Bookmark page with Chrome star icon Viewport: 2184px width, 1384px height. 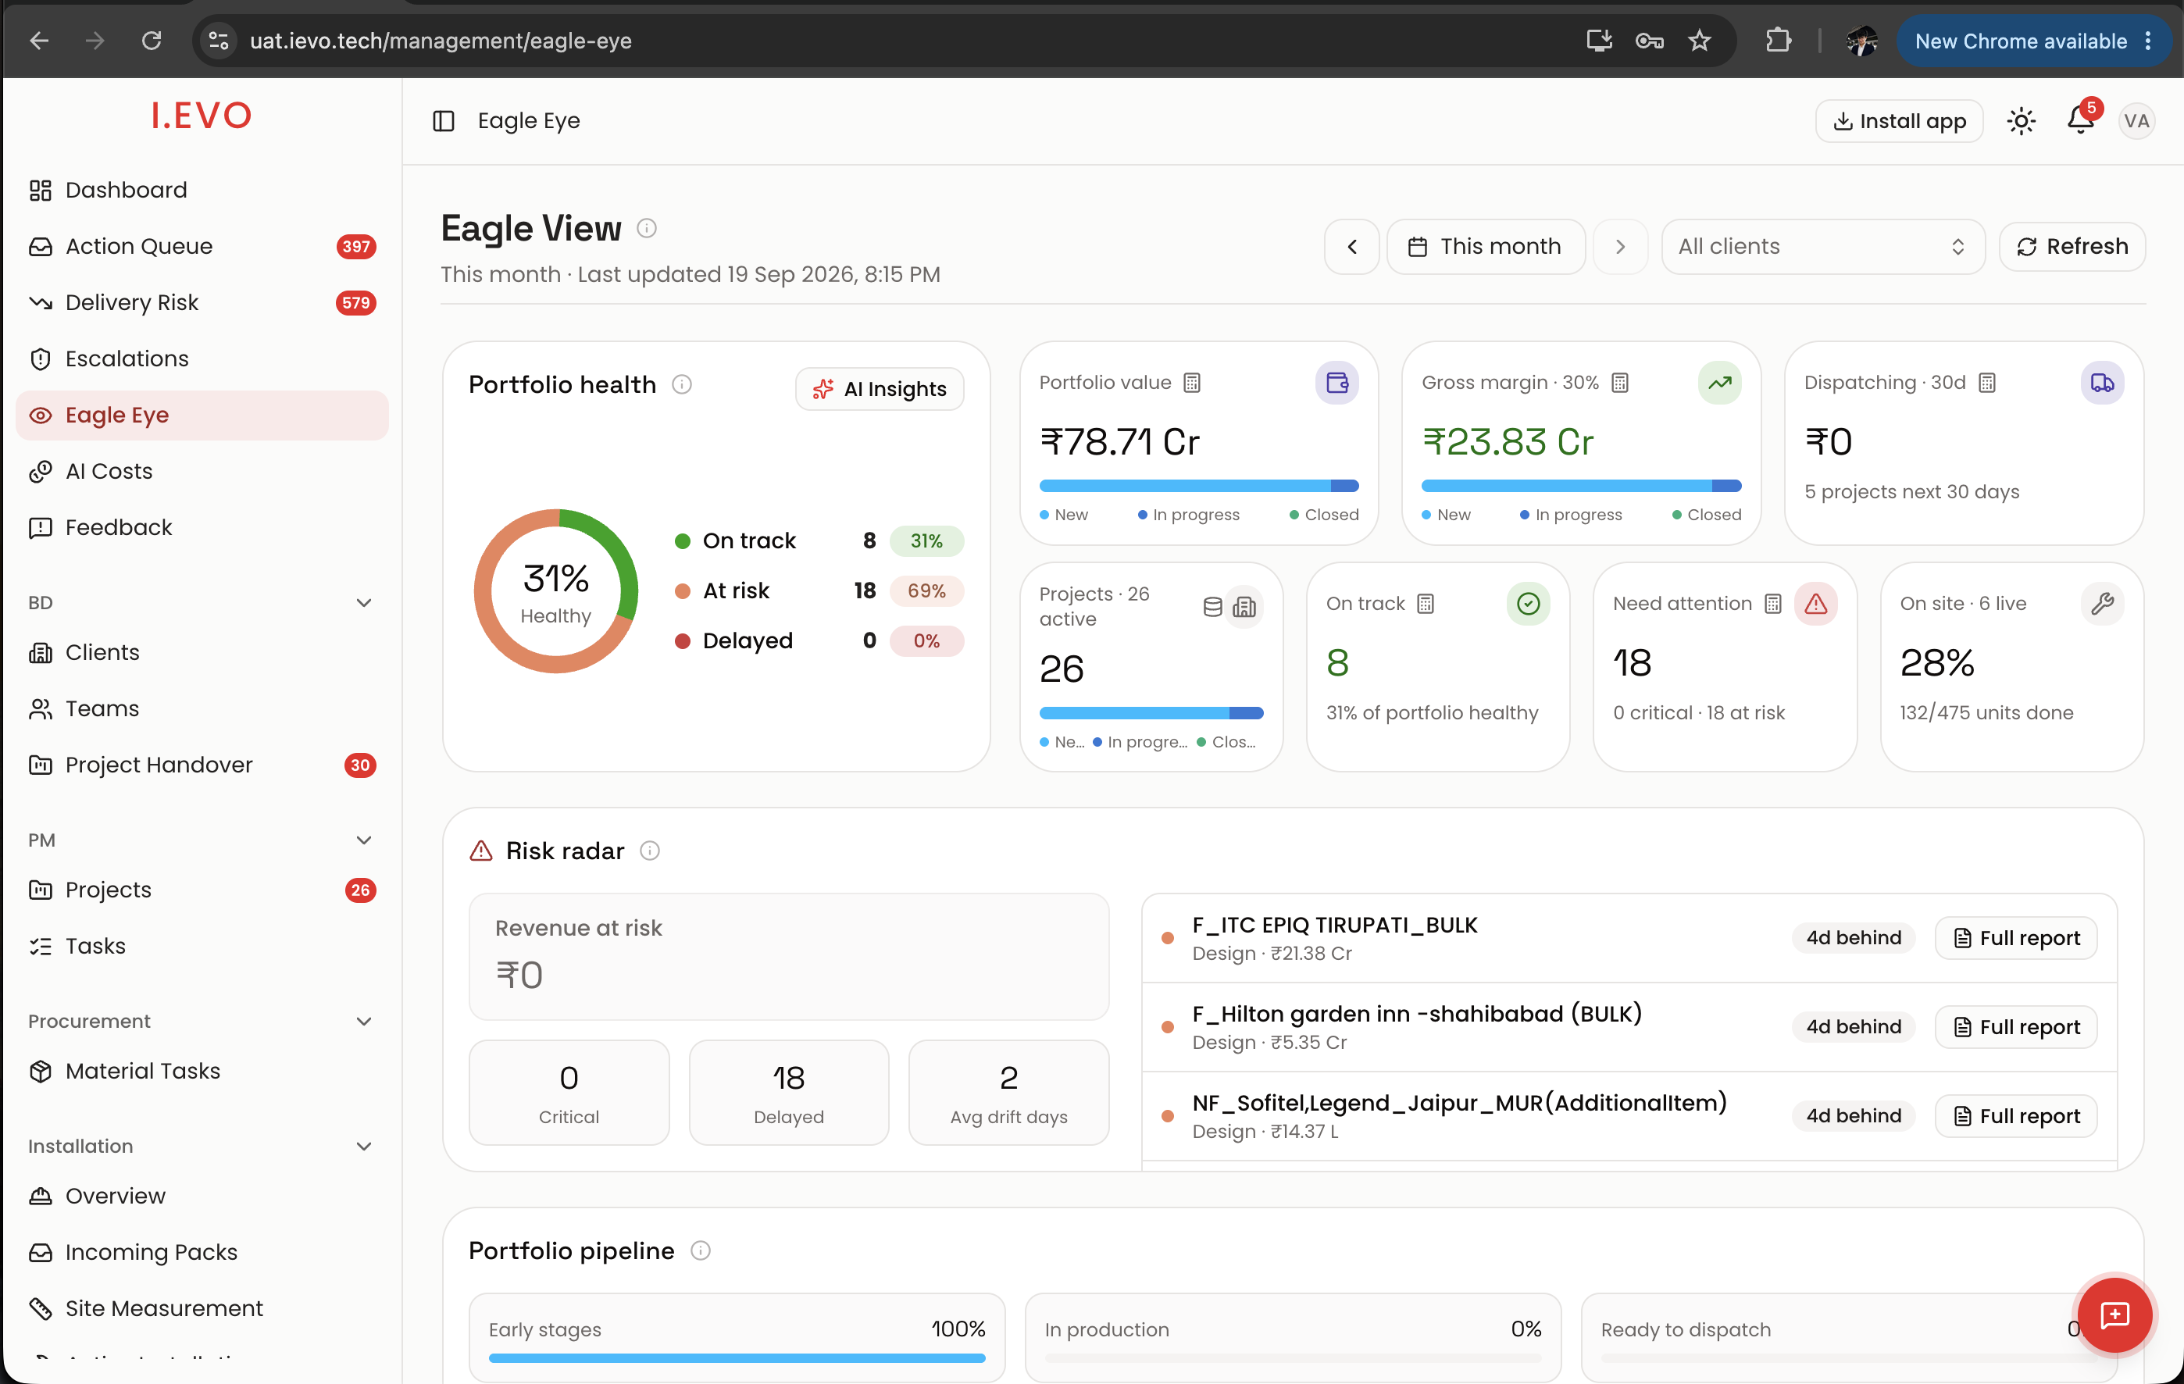tap(1699, 41)
